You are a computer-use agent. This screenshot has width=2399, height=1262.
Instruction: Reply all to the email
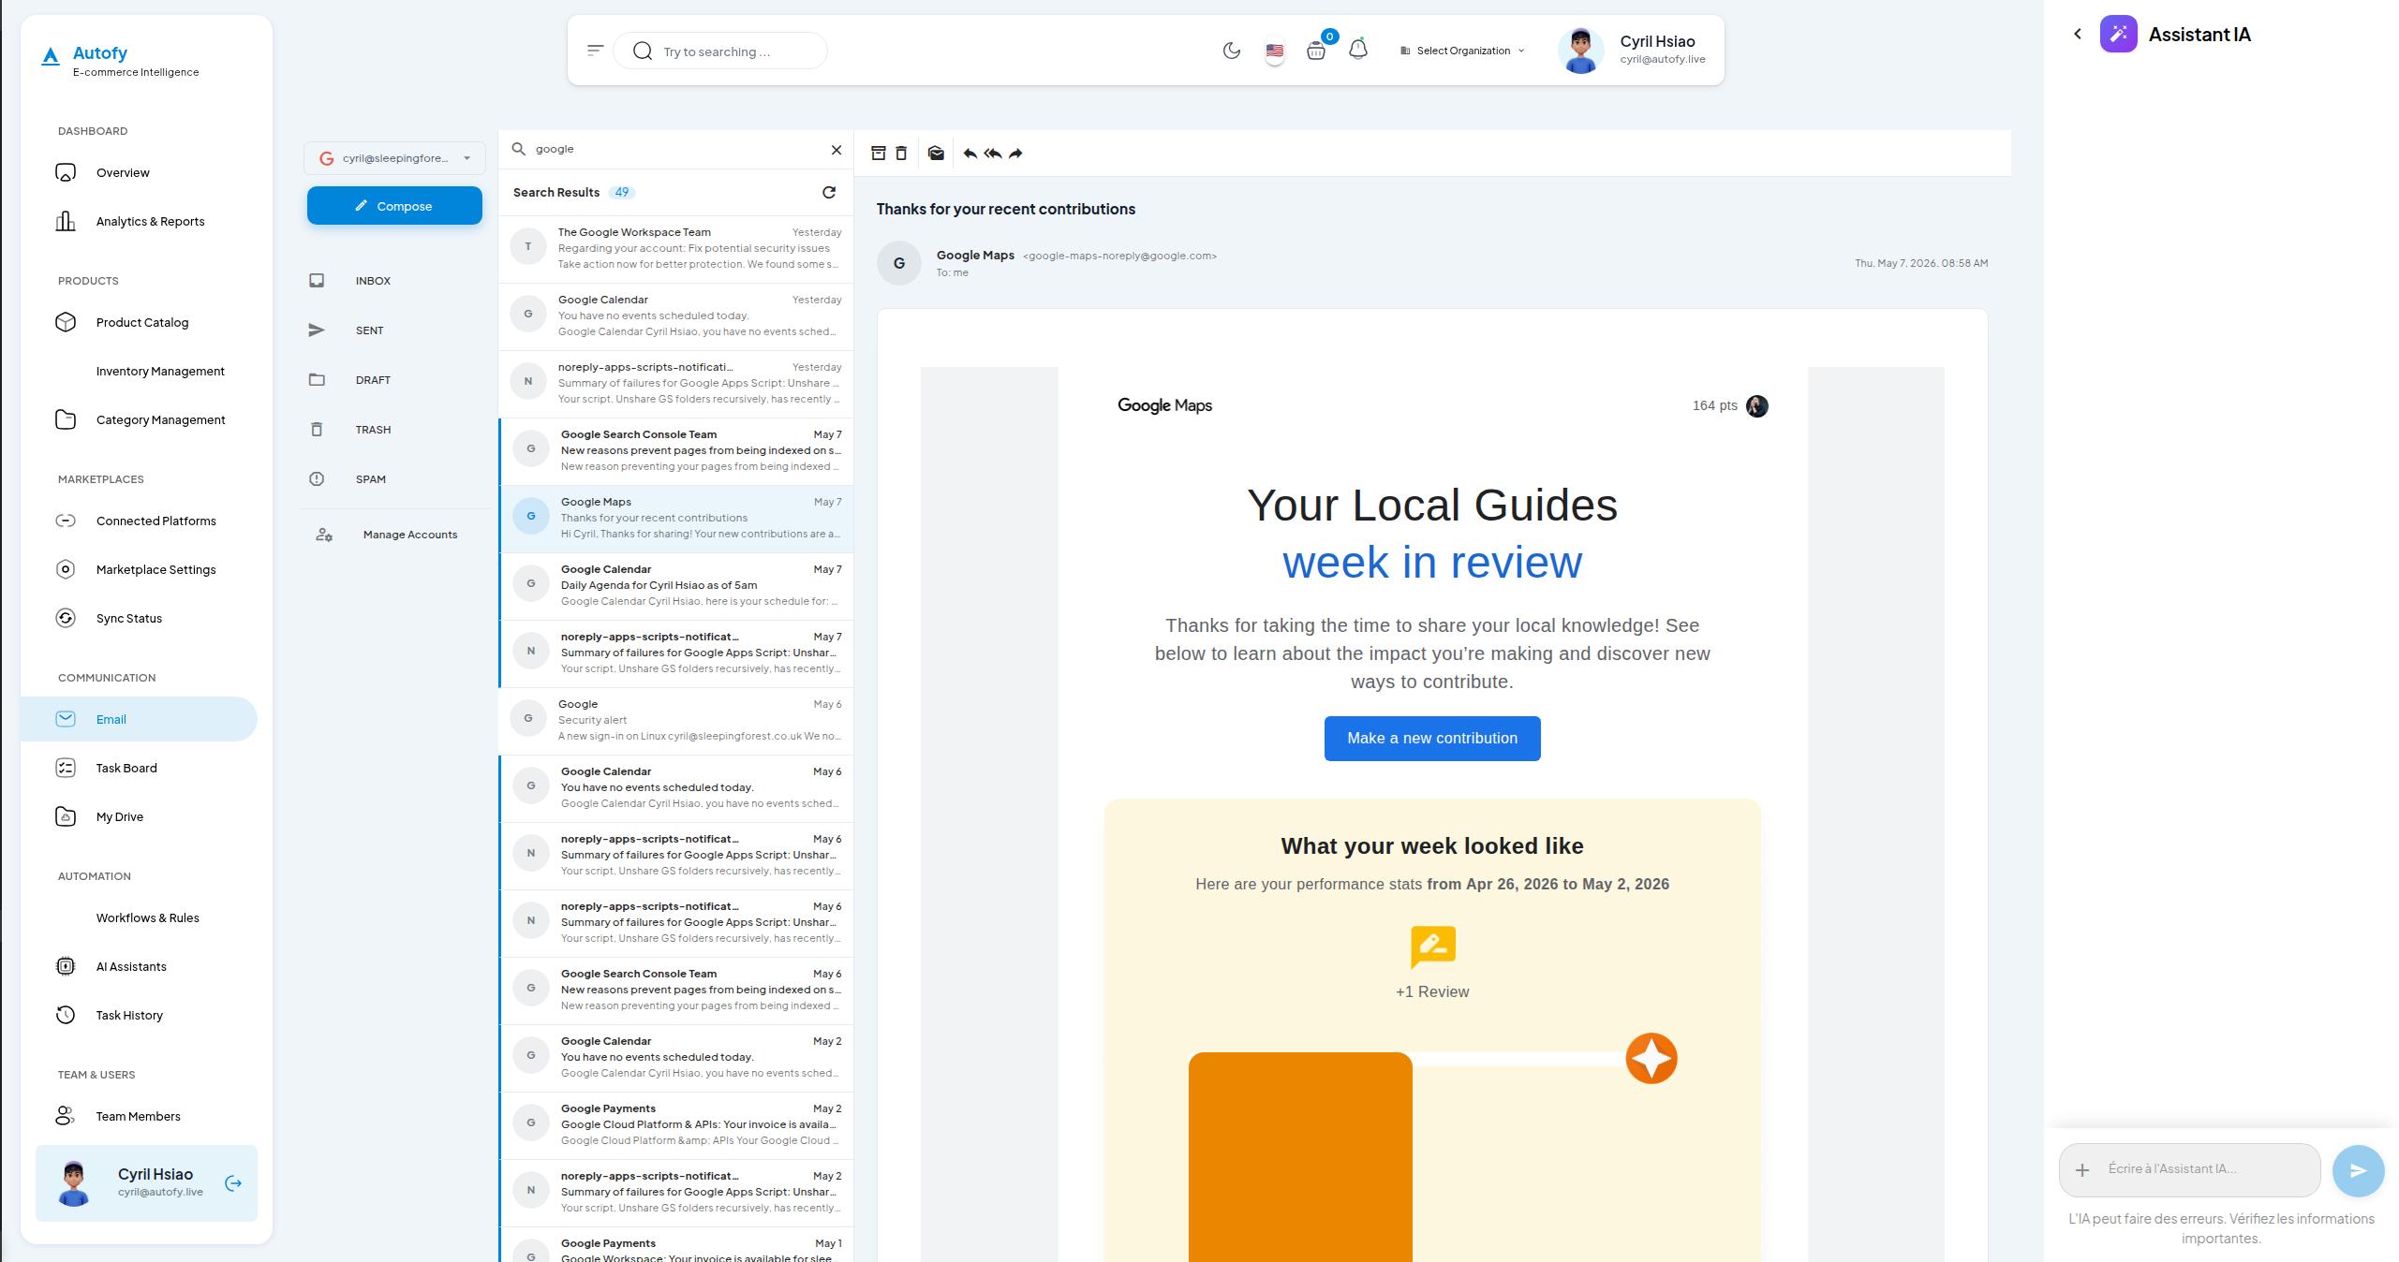pos(993,154)
